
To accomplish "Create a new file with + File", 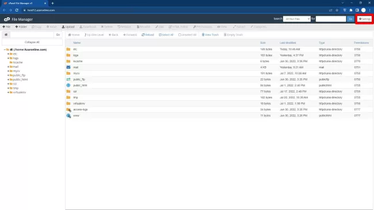I will [6, 26].
